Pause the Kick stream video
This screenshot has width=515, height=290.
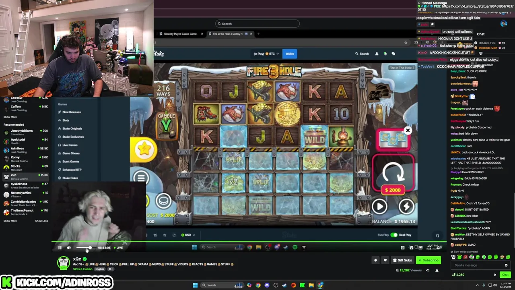60,248
